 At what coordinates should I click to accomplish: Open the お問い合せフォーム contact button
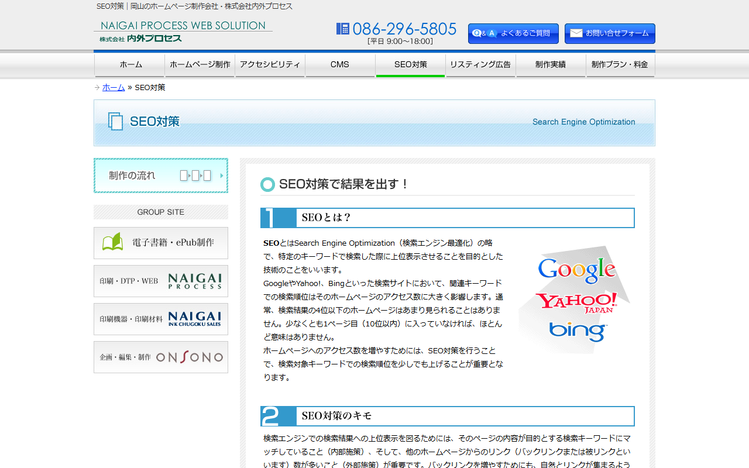(x=610, y=33)
